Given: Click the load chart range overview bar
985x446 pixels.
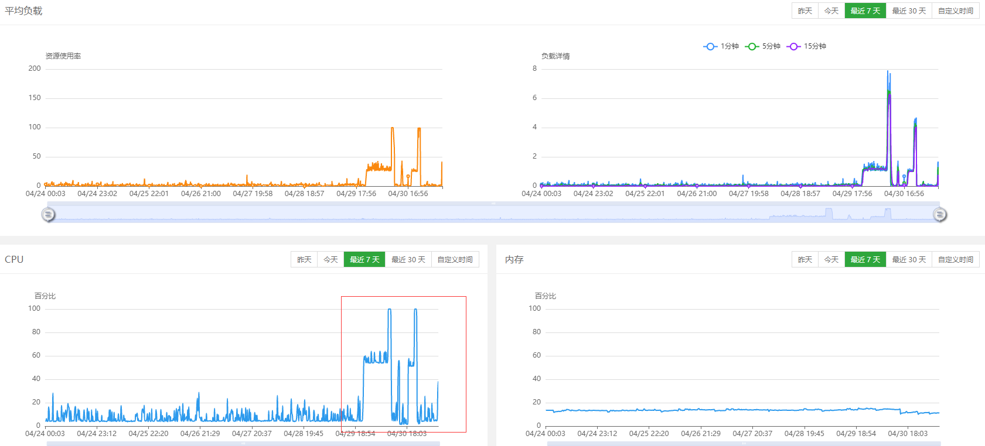Looking at the screenshot, I should [x=493, y=212].
